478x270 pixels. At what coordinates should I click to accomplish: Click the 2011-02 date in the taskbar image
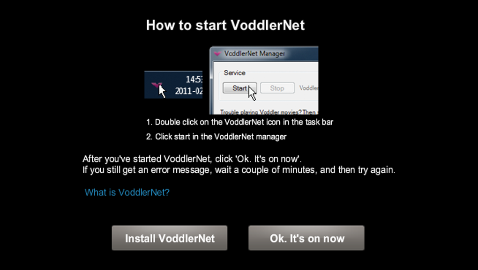[189, 91]
